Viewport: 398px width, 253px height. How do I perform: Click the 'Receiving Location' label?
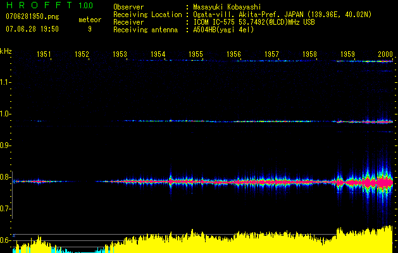147,15
